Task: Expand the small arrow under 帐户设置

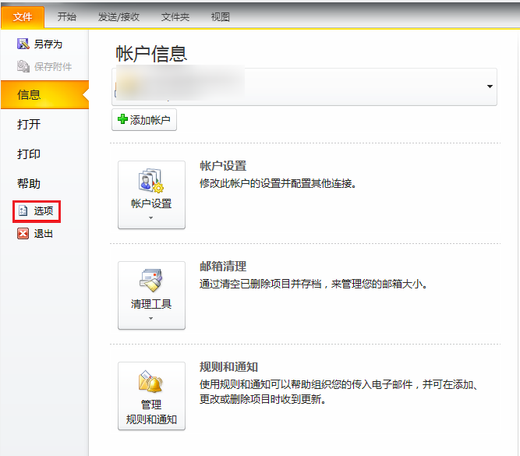Action: coord(151,218)
